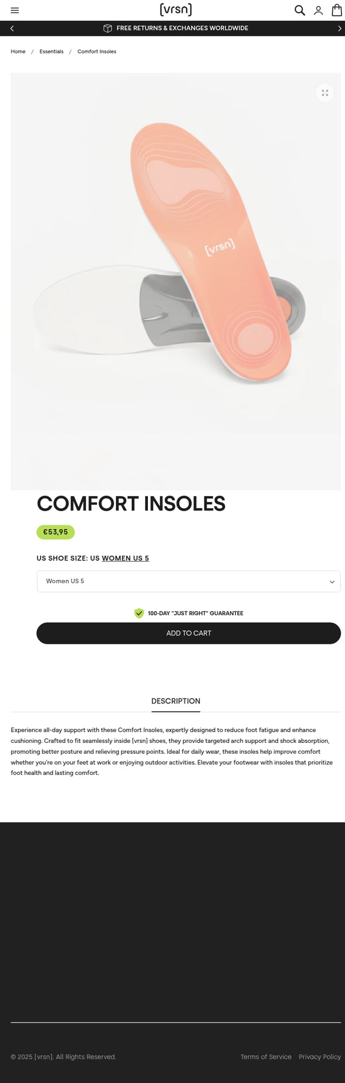Screen dimensions: 345x1083
Task: Go to Essentials breadcrumb category
Action: point(51,51)
